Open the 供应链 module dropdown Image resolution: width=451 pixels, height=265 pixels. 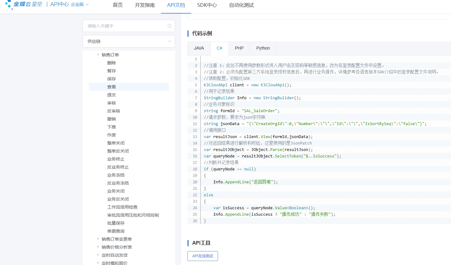(129, 41)
